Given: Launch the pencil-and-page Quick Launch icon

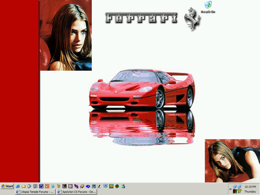Looking at the screenshot, I should pyautogui.click(x=29, y=186).
